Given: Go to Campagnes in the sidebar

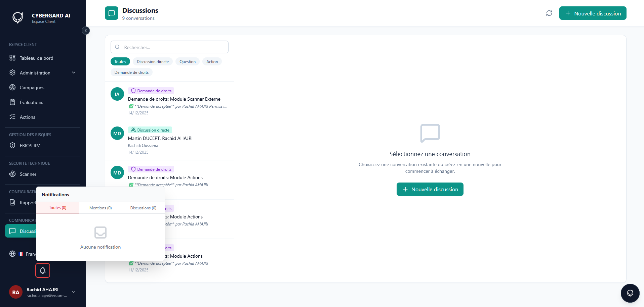Looking at the screenshot, I should [x=43, y=88].
